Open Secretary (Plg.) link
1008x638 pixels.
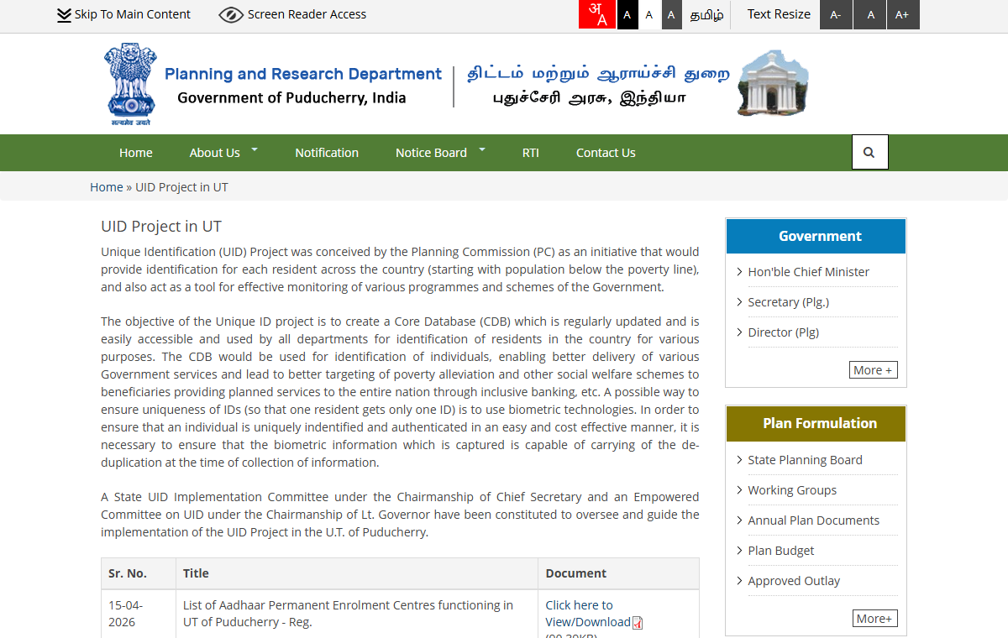(788, 302)
